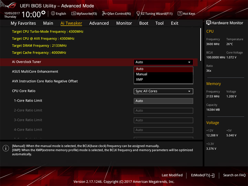Click the English language button
The width and height of the screenshot is (248, 186).
coord(59,13)
